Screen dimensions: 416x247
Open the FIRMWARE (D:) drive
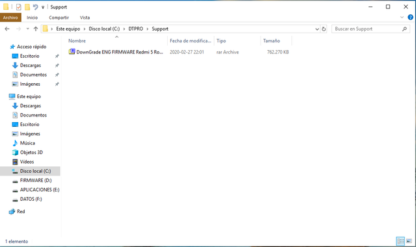[36, 181]
